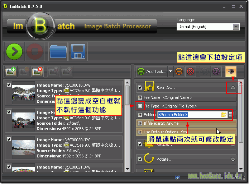Open task list with blue folder icon
249x184 pixels.
pyautogui.click(x=58, y=51)
